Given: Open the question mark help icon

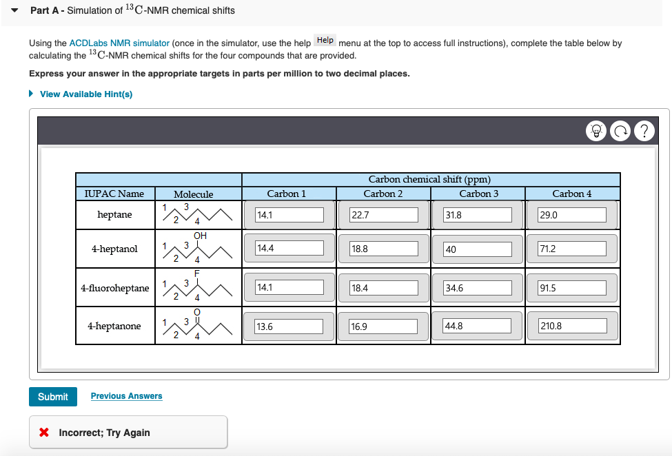Looking at the screenshot, I should tap(644, 130).
